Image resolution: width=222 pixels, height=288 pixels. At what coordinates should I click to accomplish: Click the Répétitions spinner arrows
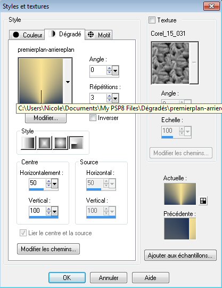(x=109, y=98)
